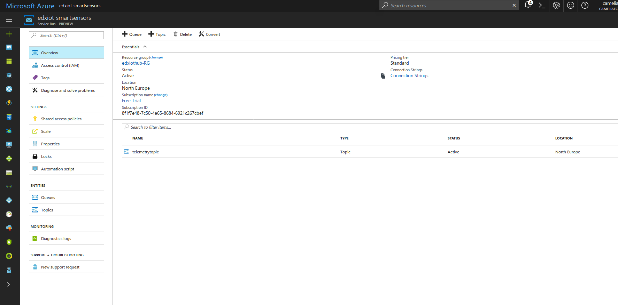This screenshot has width=618, height=305.
Task: Open Security Center shield icon
Action: (9, 242)
